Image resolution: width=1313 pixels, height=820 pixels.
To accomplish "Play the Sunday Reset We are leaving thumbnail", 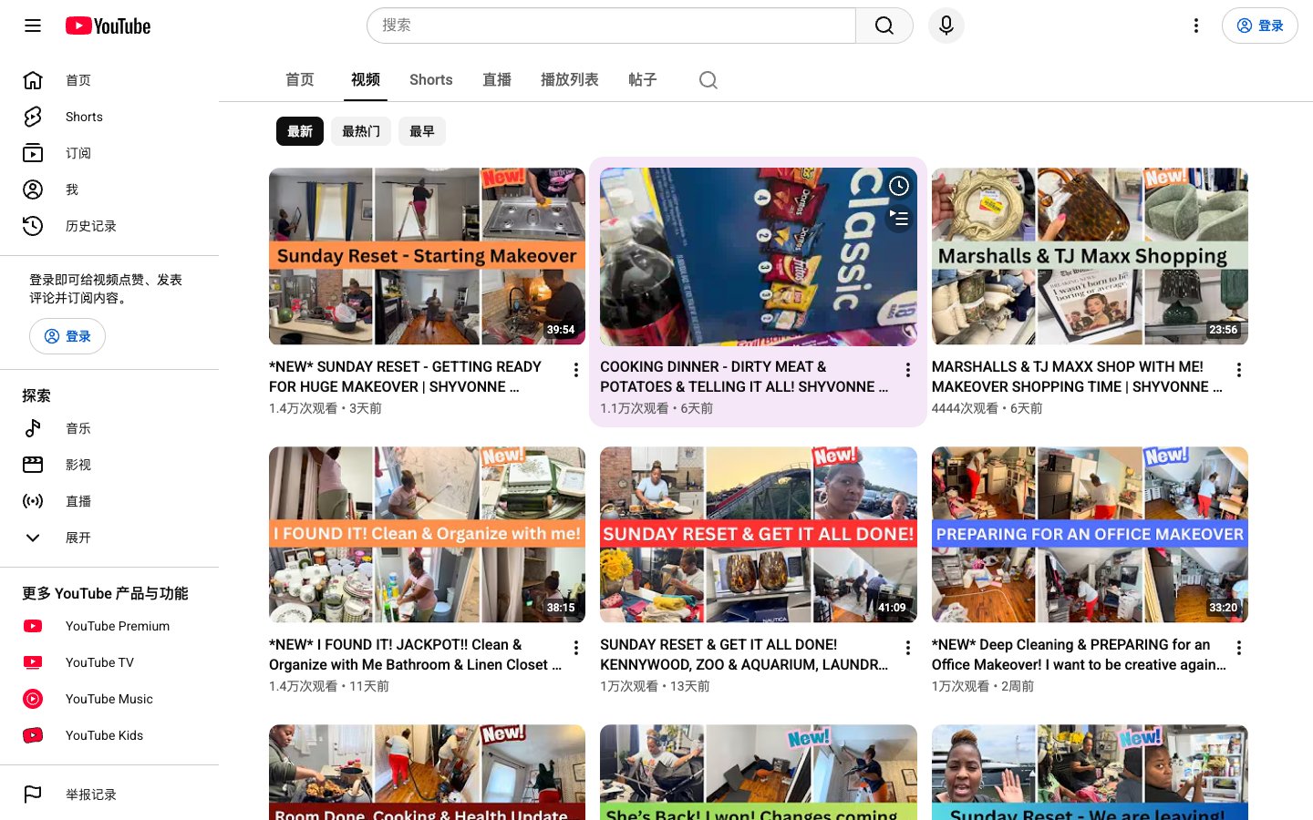I will click(1090, 773).
